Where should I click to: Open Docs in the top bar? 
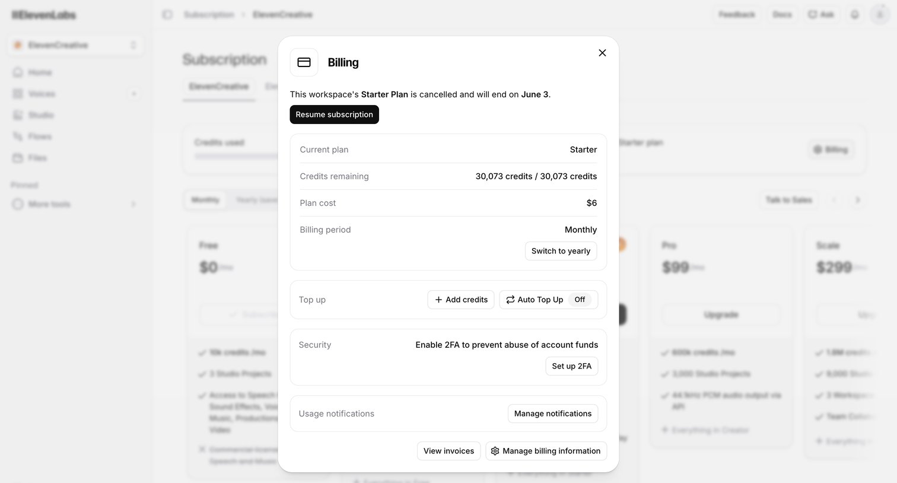[x=782, y=14]
